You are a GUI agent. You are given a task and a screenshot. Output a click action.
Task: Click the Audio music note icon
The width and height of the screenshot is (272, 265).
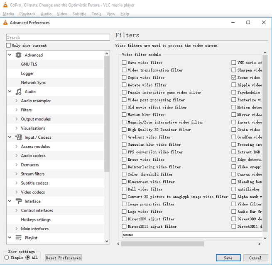[18, 92]
